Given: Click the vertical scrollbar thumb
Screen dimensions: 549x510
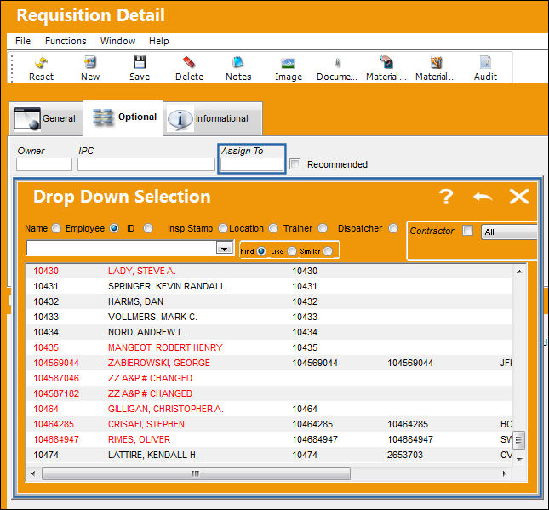Looking at the screenshot, I should click(519, 440).
